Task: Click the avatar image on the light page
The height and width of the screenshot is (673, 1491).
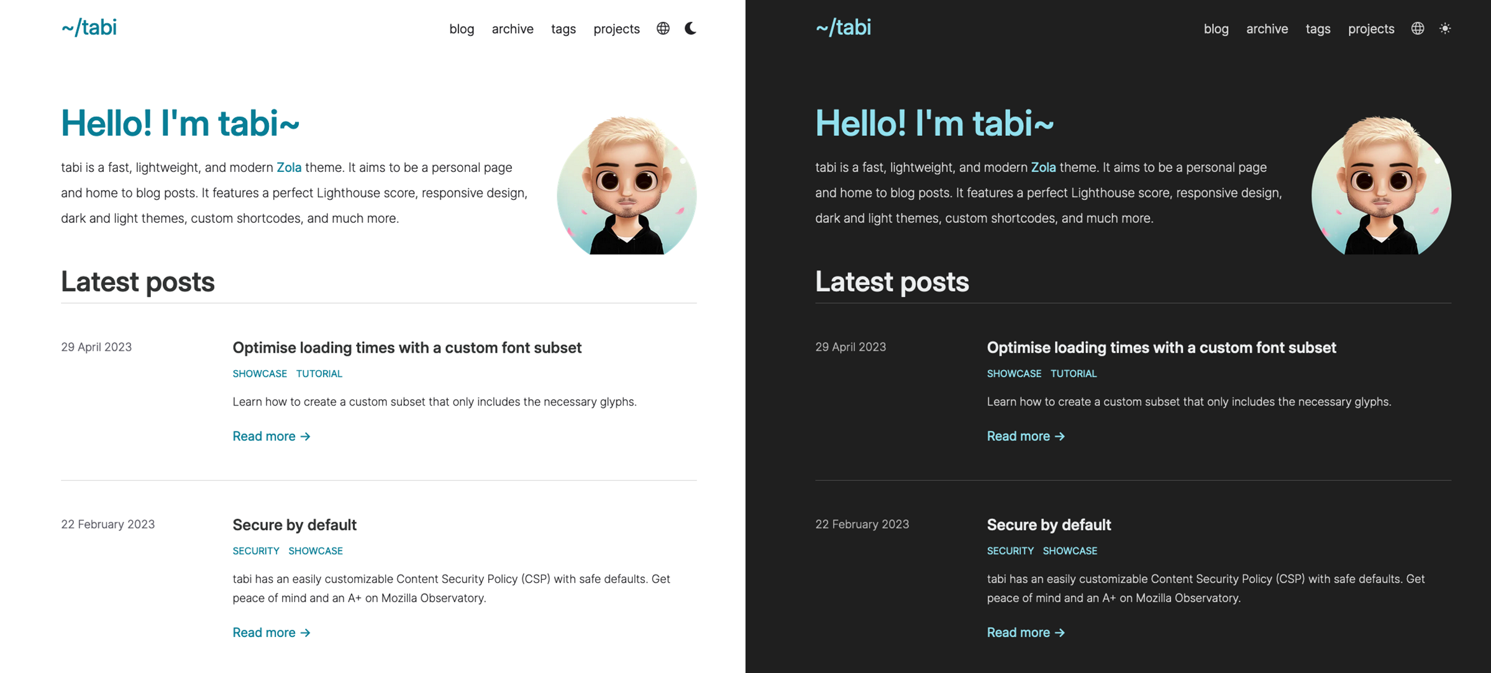Action: 627,186
